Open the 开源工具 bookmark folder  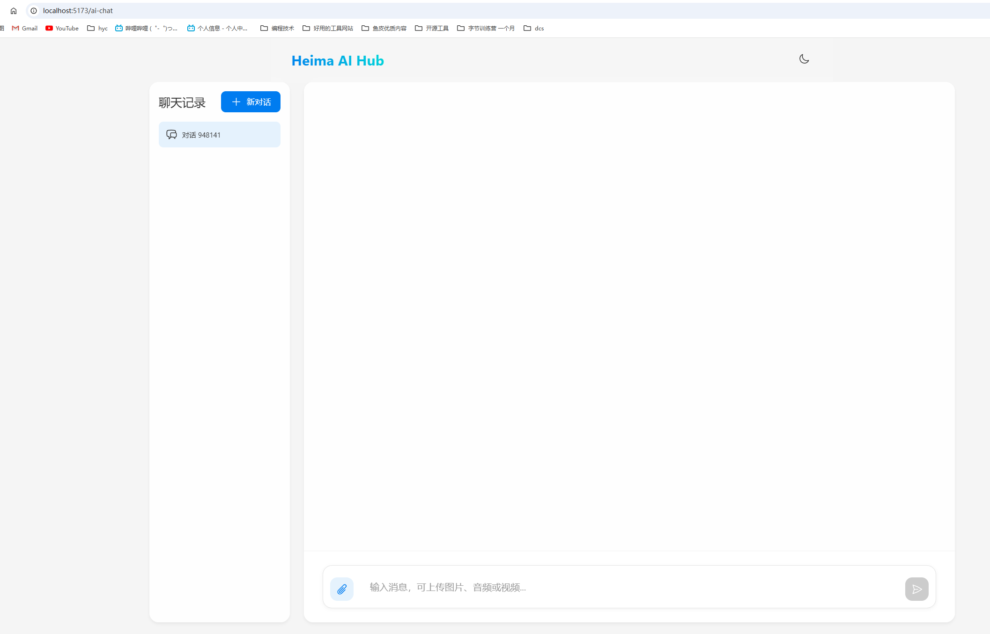tap(432, 29)
